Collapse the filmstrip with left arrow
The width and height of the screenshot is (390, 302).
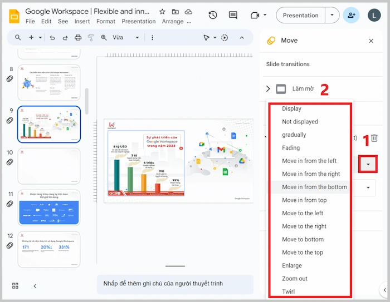click(x=35, y=286)
